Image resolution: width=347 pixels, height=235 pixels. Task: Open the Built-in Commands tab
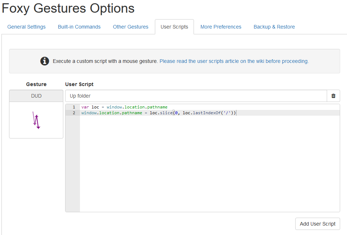pyautogui.click(x=79, y=27)
